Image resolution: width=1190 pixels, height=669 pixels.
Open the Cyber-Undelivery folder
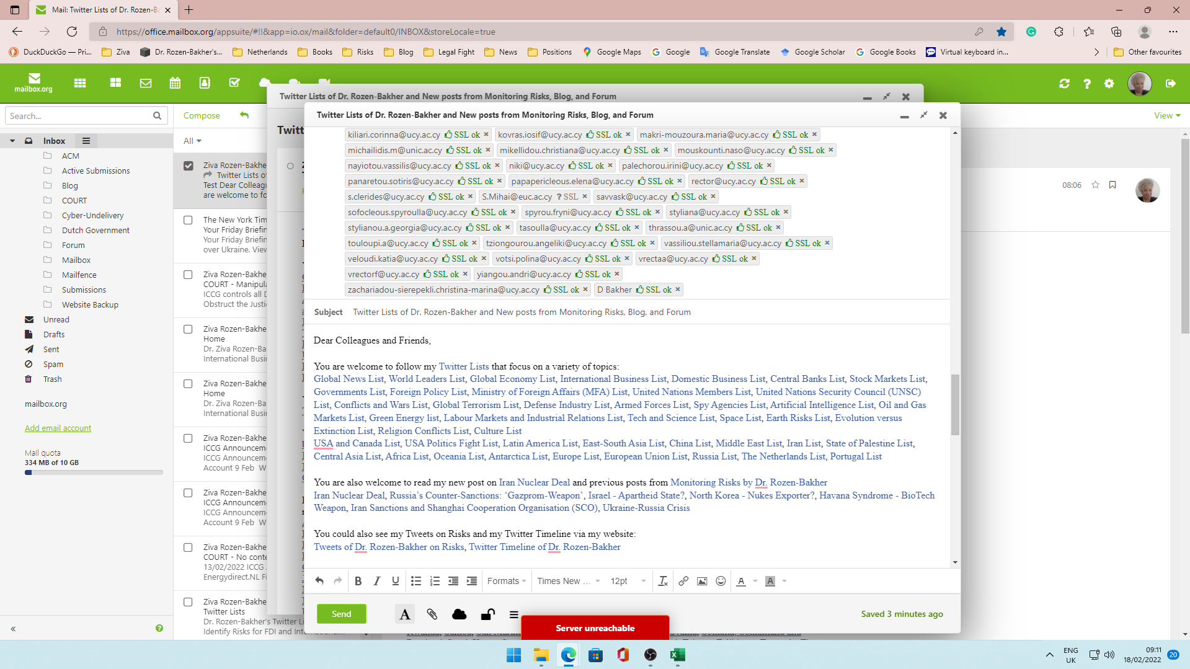point(93,215)
